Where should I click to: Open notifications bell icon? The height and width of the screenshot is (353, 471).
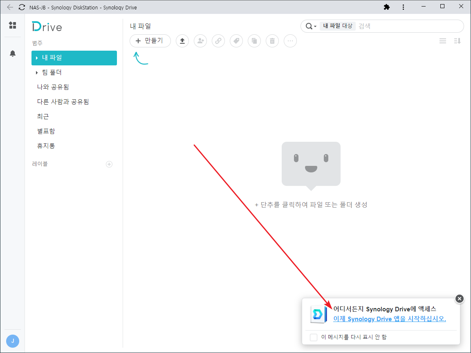(x=13, y=54)
